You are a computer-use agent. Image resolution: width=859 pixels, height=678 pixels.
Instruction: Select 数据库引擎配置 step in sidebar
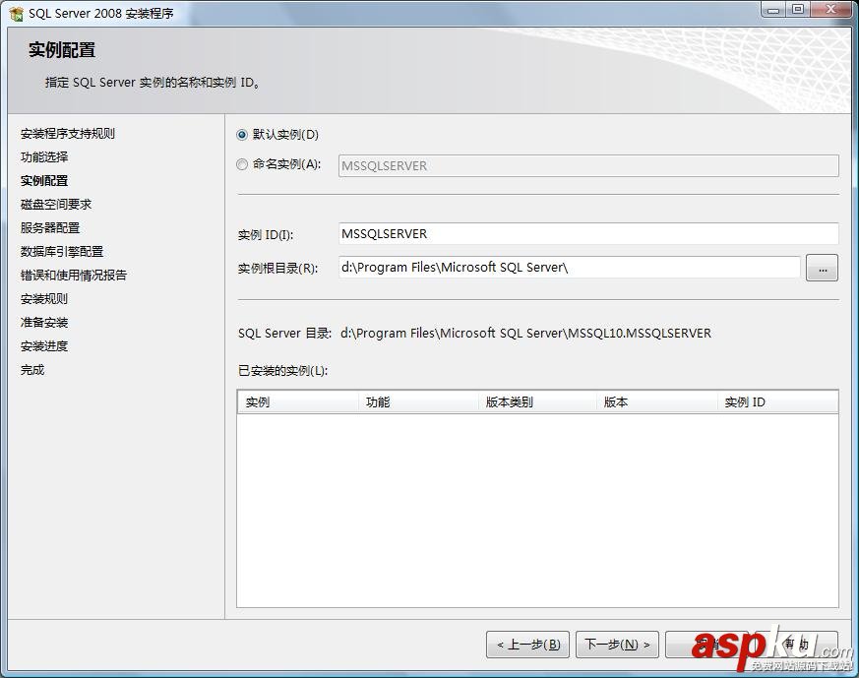(x=62, y=251)
